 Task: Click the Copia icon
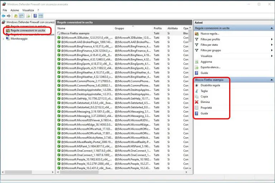pos(197,97)
